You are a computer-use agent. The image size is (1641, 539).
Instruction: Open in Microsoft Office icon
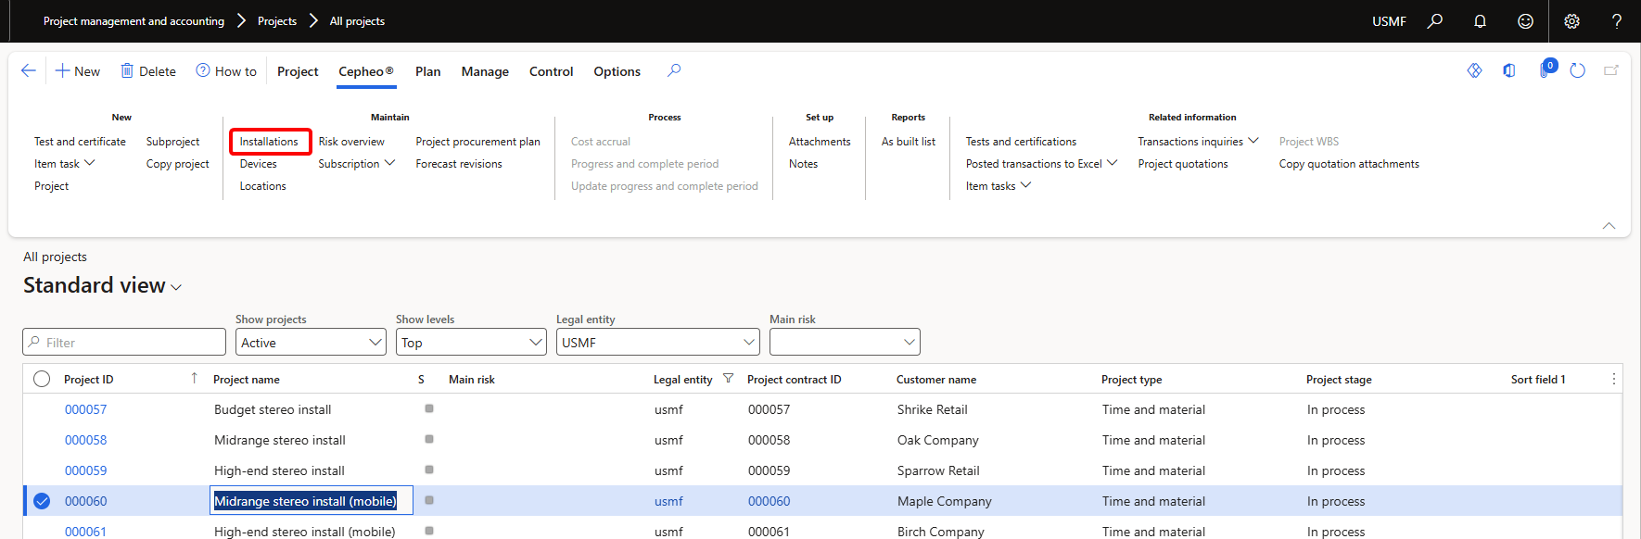[1509, 70]
